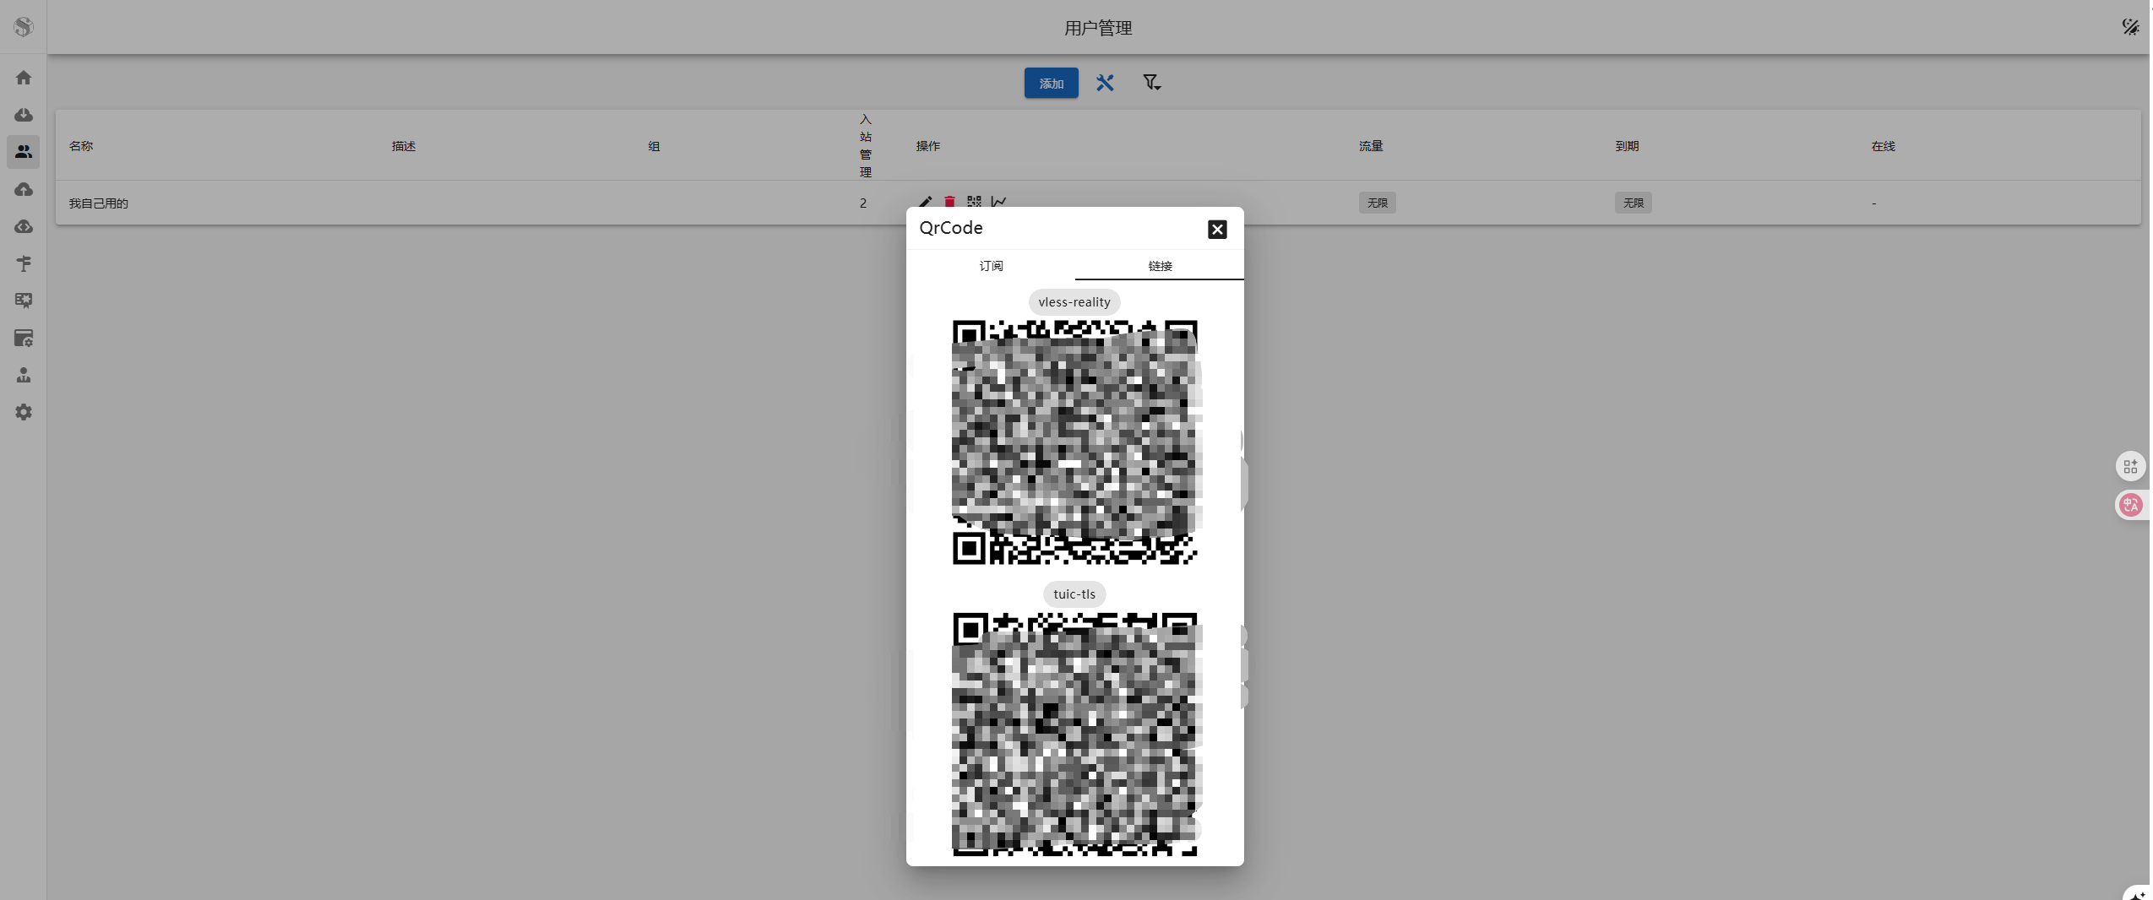Open settings gear in sidebar
Viewport: 2153px width, 900px height.
[24, 412]
